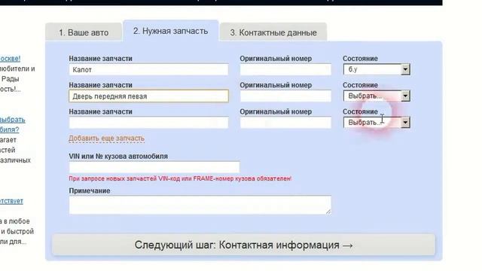Viewport: 482px width, 271px height.
Task: Open the sidebar link ending in 'выбрать'
Action: [12, 120]
